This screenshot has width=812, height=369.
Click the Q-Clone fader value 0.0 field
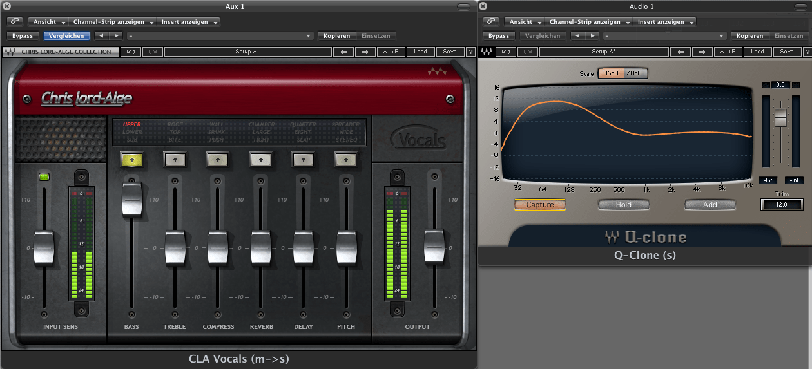[x=780, y=85]
